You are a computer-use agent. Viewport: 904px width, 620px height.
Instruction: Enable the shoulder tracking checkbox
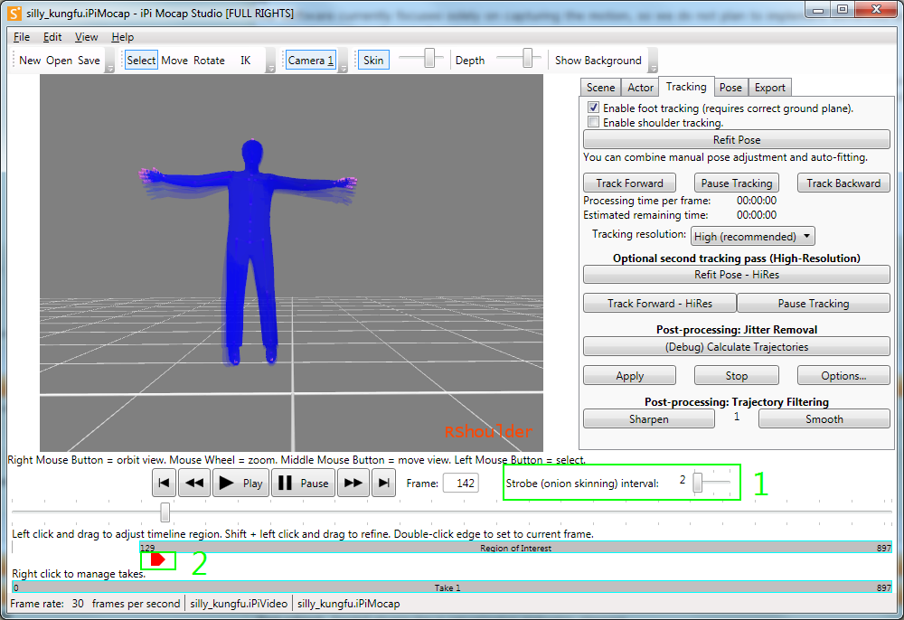click(x=593, y=122)
